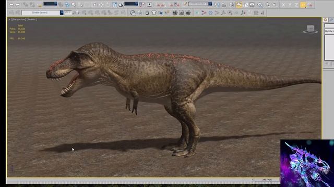This screenshot has width=334, height=187.
Task: Open the Enable Layers dropdown arrow
Action: pos(62,12)
